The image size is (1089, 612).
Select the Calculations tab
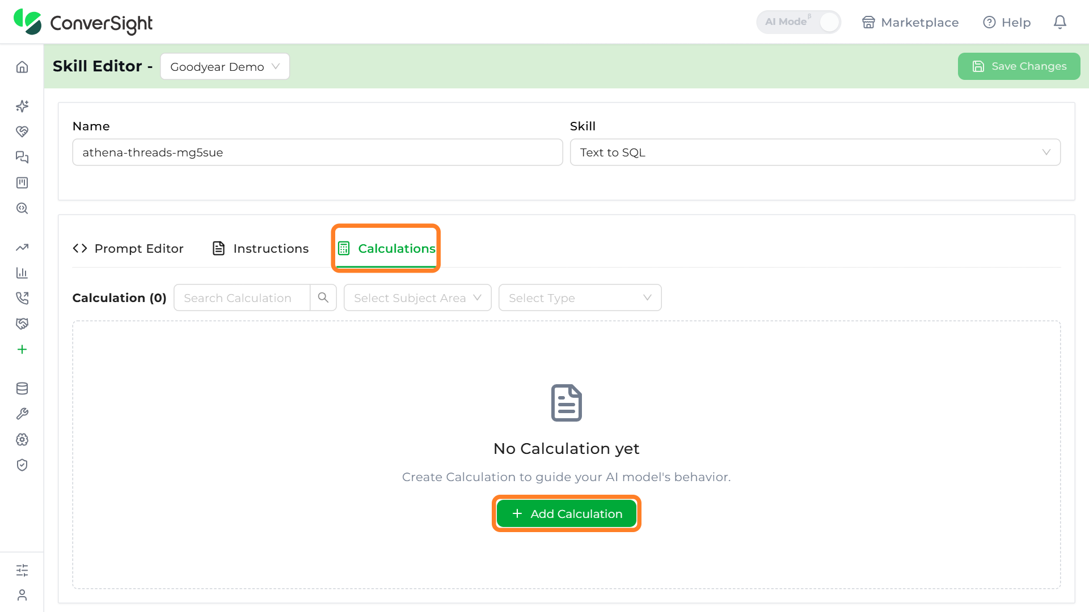pyautogui.click(x=386, y=248)
